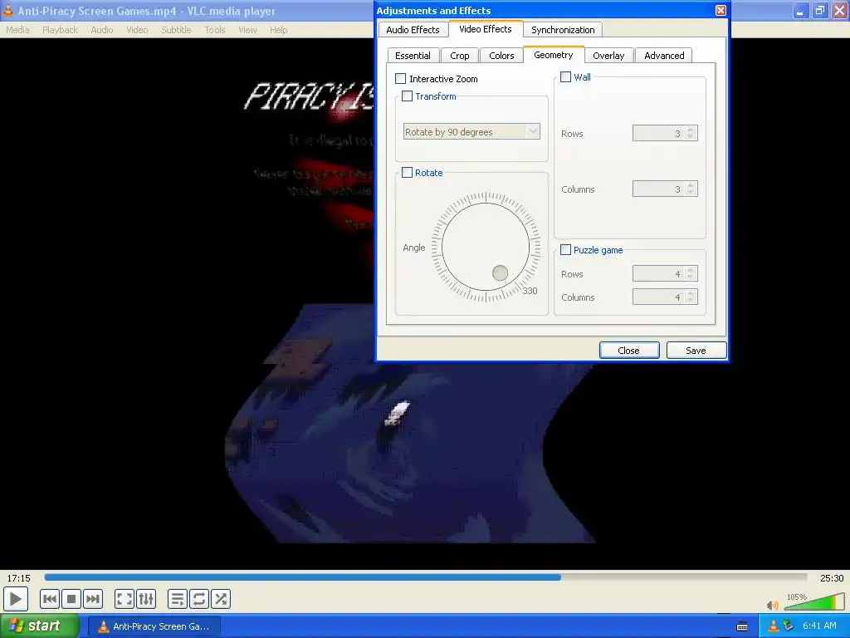Toggle shuffle random playback
Viewport: 850px width, 638px height.
pyautogui.click(x=221, y=600)
